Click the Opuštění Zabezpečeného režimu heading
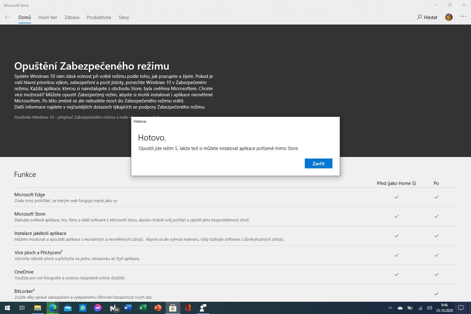Screen dimensions: 471x314 (x=92, y=66)
